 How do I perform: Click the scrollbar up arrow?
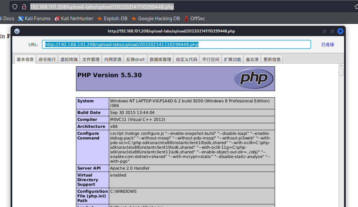coord(341,66)
